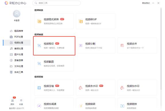
Task: Click the 彩虹办公中心 logo icon
Action: tap(6, 3)
